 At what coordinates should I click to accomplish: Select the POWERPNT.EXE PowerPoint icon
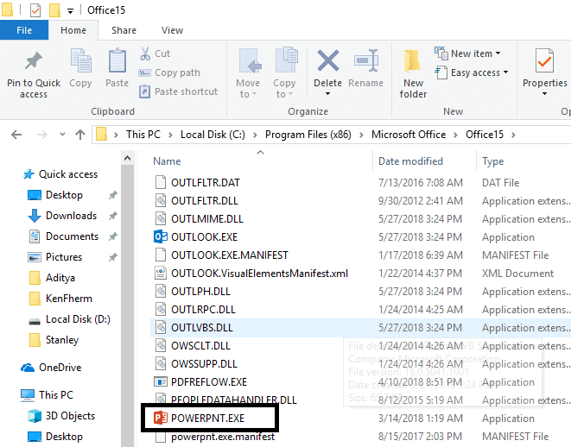pyautogui.click(x=160, y=418)
